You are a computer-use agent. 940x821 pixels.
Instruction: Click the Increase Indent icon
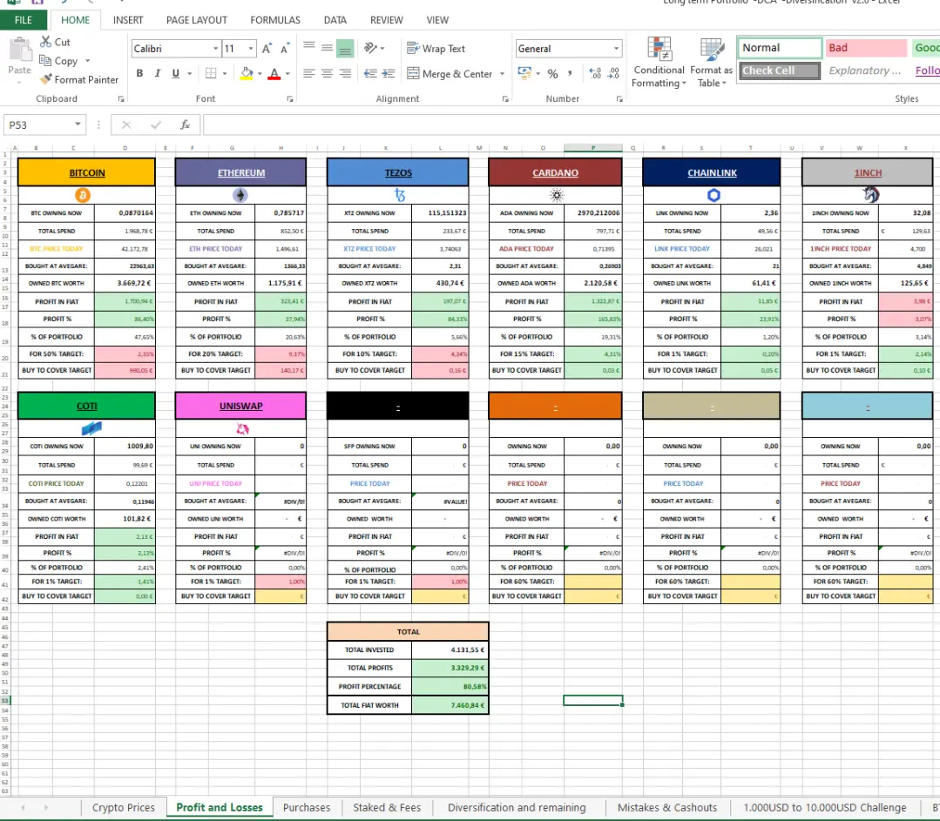tap(389, 73)
